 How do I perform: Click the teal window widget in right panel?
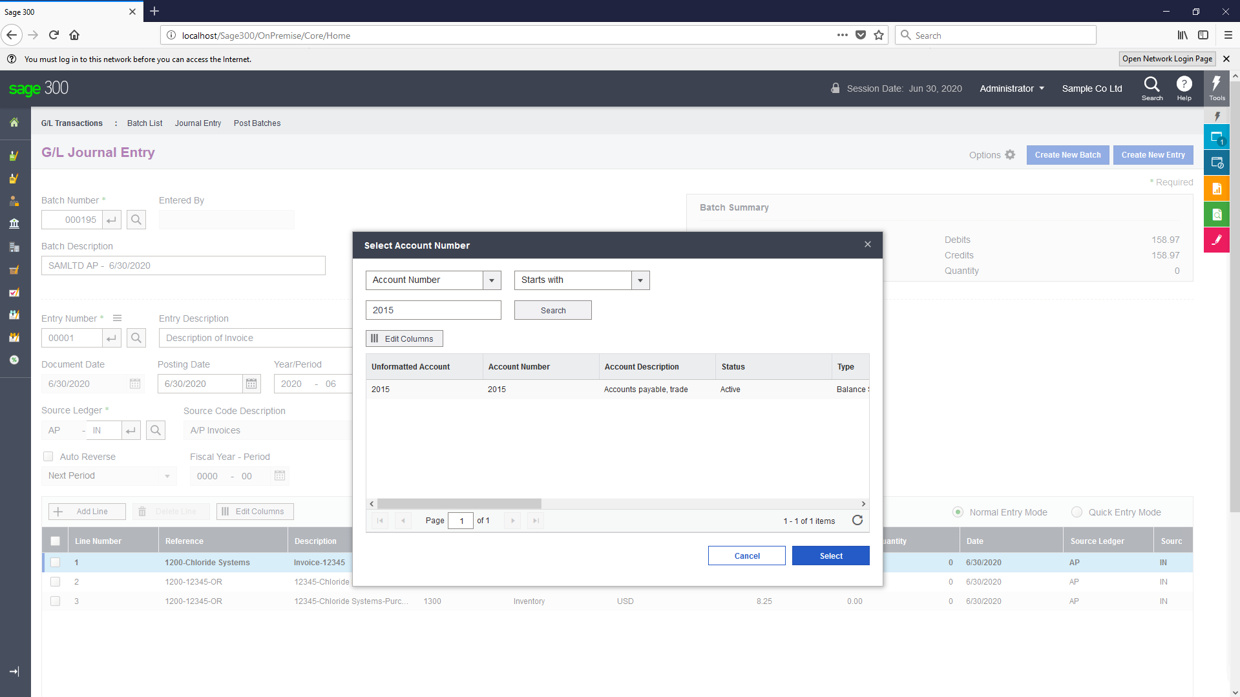pos(1217,137)
